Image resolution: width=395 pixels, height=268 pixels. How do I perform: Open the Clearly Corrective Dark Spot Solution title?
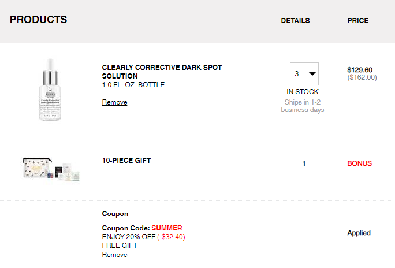point(162,72)
